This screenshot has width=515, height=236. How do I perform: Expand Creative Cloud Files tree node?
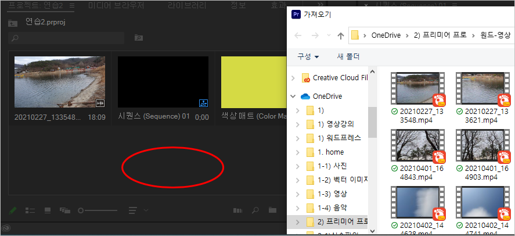(293, 78)
